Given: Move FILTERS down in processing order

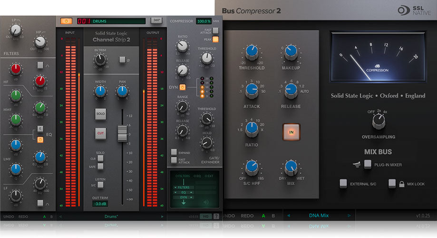Looking at the screenshot, I should pyautogui.click(x=175, y=188).
